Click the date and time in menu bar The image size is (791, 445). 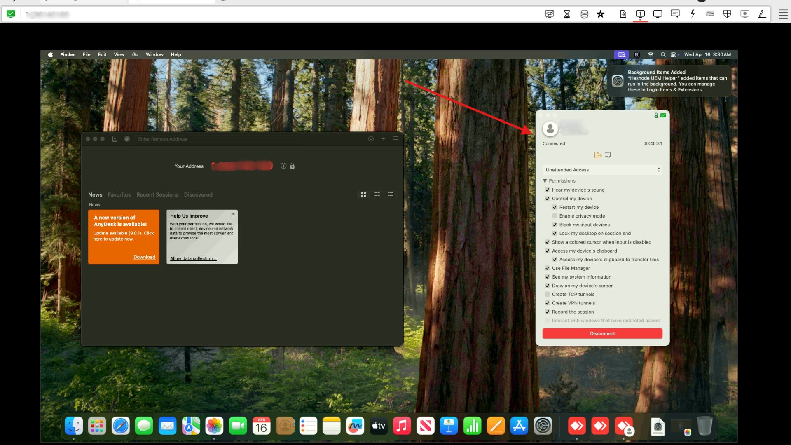pos(707,54)
